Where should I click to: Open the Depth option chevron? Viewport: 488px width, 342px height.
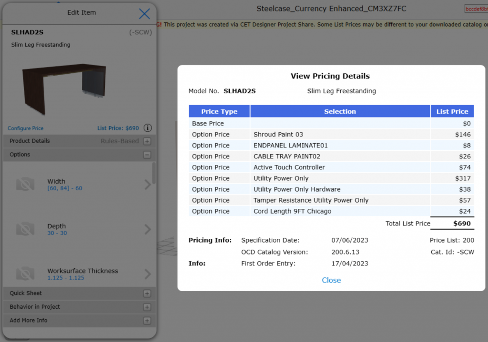point(148,229)
